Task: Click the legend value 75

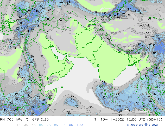Action: 48,125
